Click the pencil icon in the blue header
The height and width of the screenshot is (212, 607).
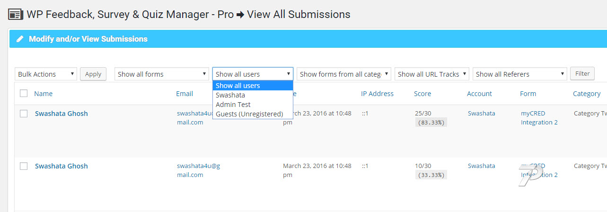20,39
